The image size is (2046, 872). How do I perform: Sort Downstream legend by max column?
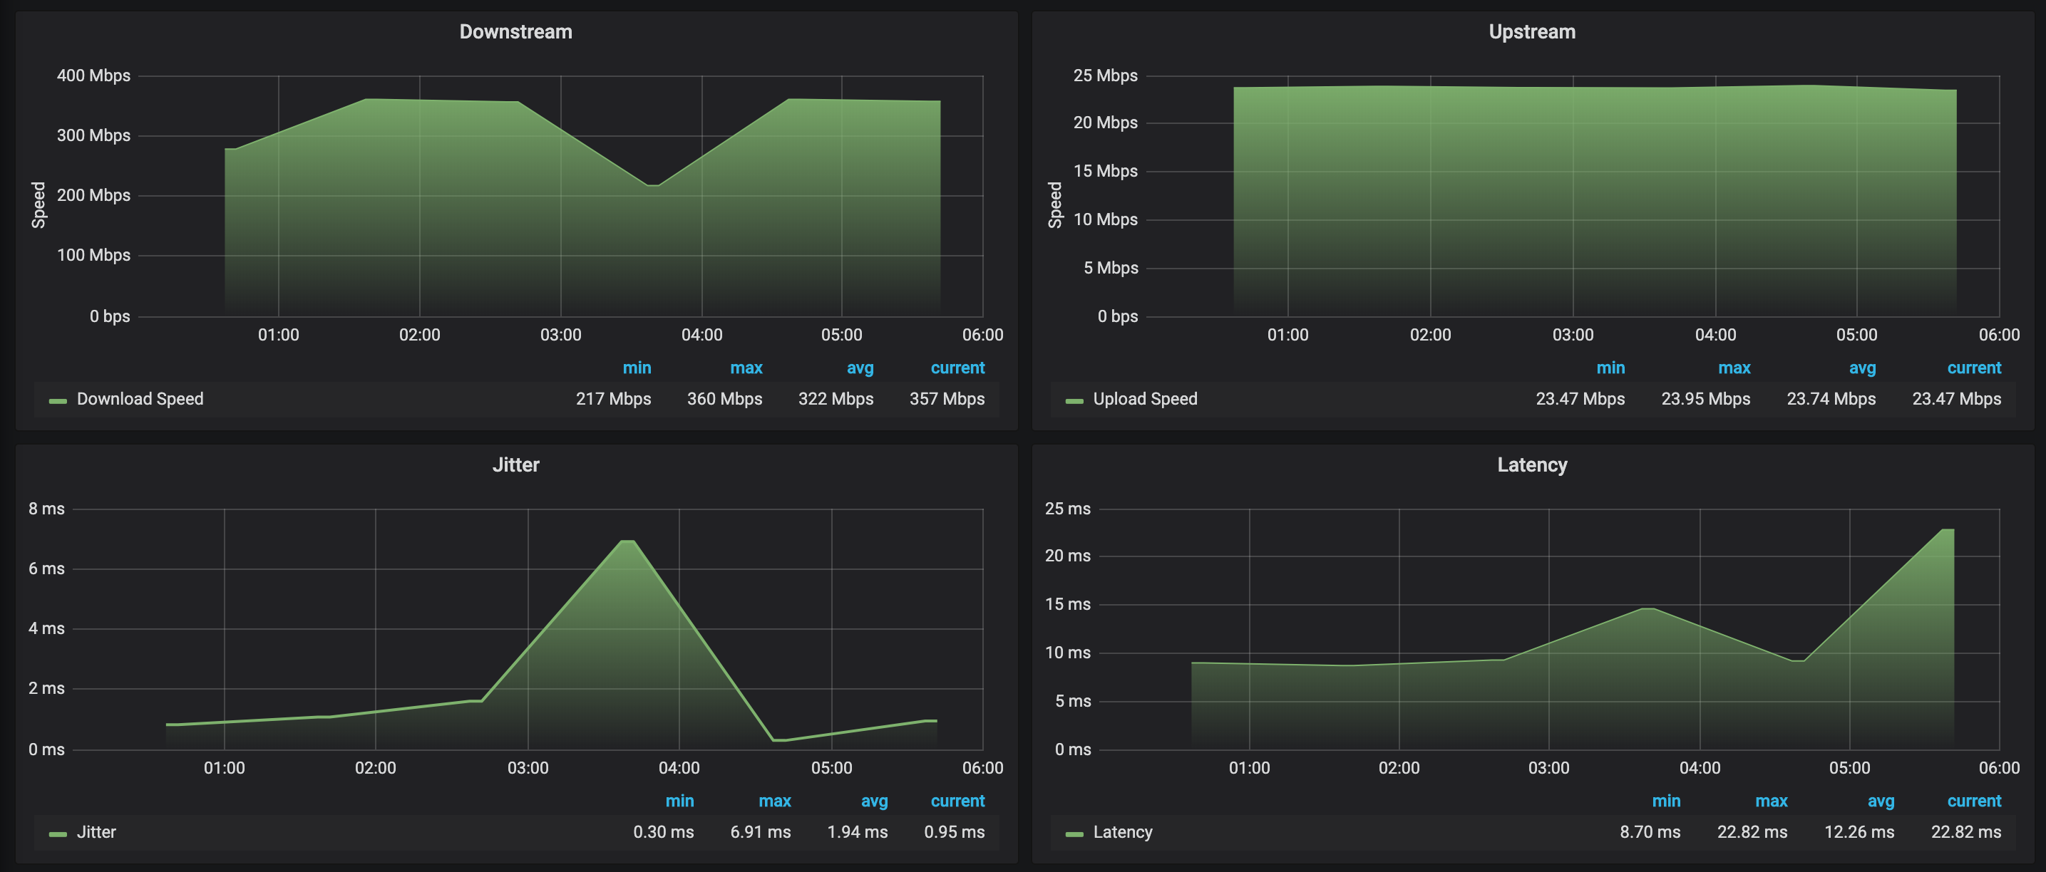tap(746, 368)
